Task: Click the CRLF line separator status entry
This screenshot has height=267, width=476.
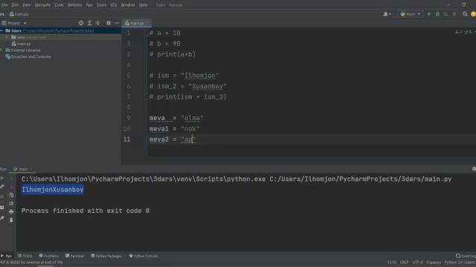Action: coord(404,263)
